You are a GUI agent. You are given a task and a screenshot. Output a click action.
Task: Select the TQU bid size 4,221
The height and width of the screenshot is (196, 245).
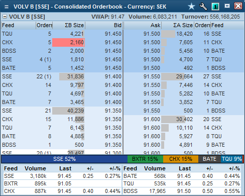[x=77, y=34]
